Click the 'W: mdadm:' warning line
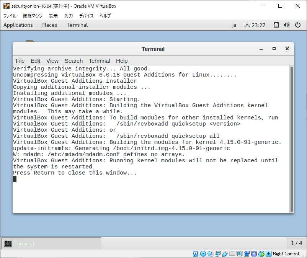The height and width of the screenshot is (258, 307). (99, 154)
